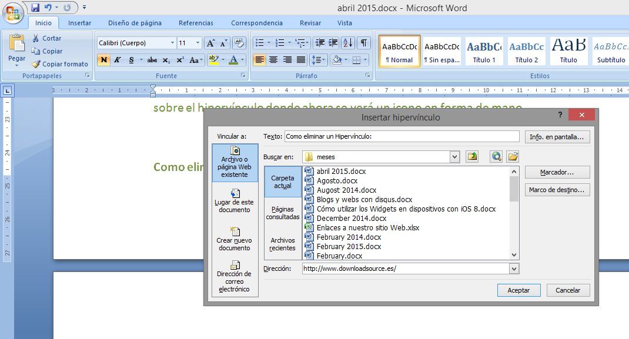Screen dimensions: 629x339
Task: Toggle strikethrough abc formatting
Action: pyautogui.click(x=152, y=60)
